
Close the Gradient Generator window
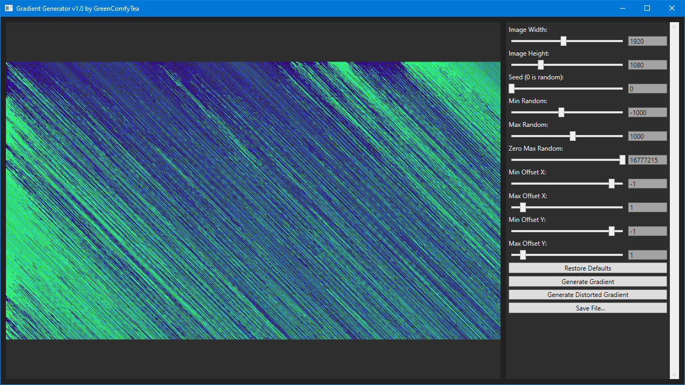(x=672, y=8)
